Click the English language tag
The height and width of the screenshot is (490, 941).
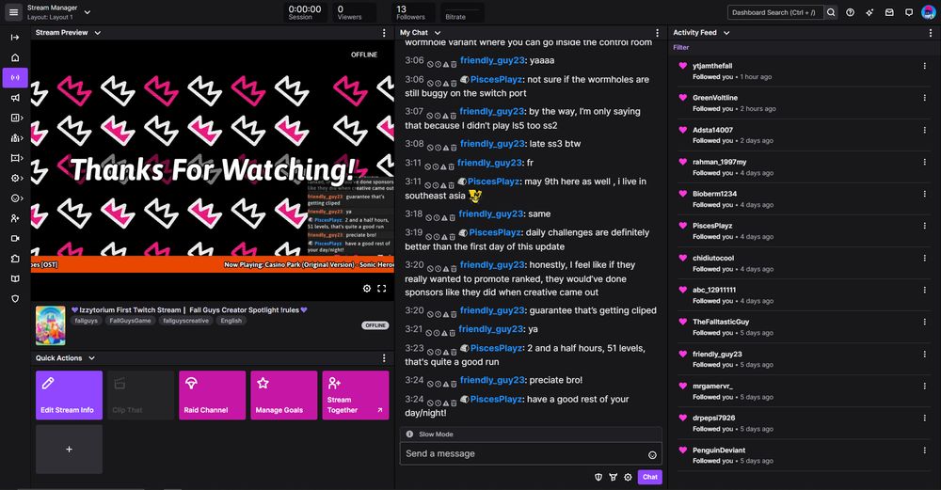231,321
